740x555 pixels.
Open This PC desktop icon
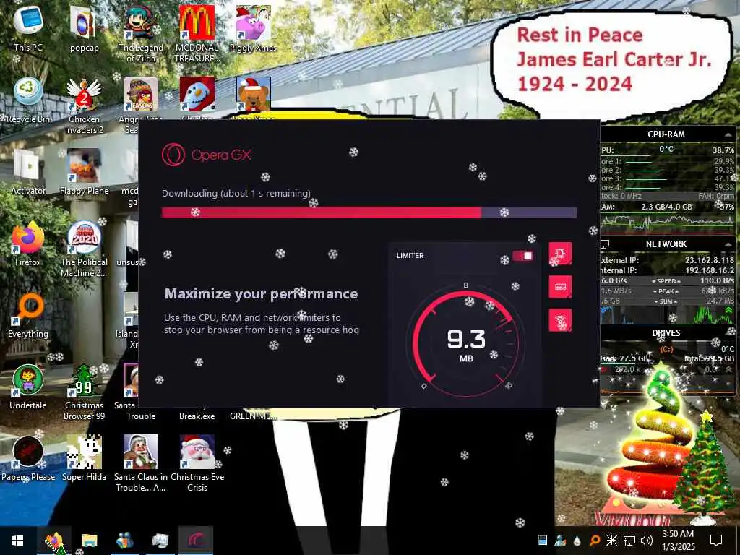(x=28, y=29)
